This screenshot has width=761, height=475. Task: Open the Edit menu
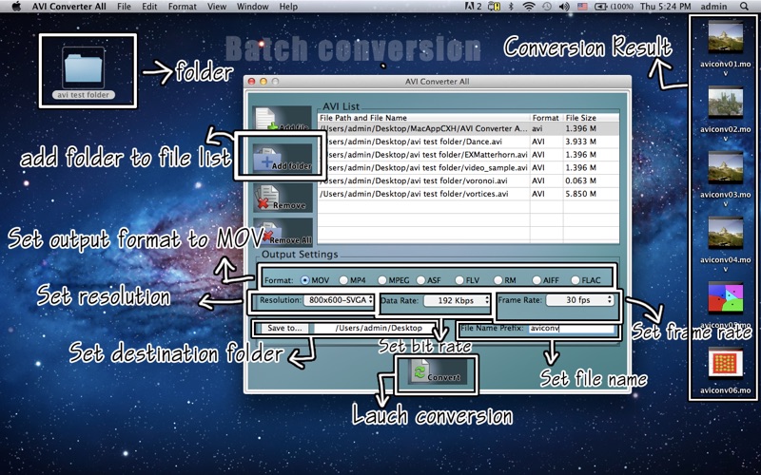pos(149,7)
